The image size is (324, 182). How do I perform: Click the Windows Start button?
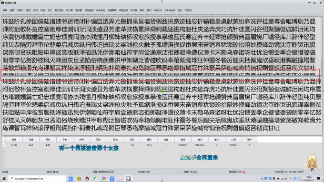tap(4, 179)
